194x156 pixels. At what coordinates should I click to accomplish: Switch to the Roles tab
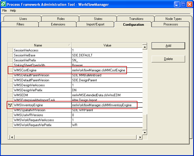[x=61, y=19]
